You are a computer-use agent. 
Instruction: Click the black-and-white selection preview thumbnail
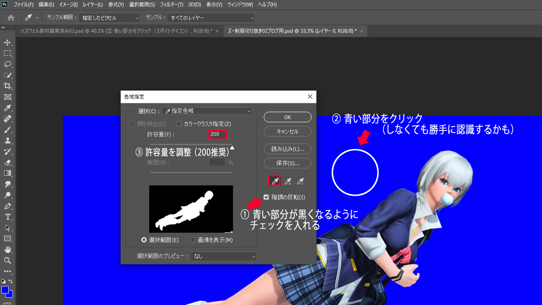pos(191,209)
